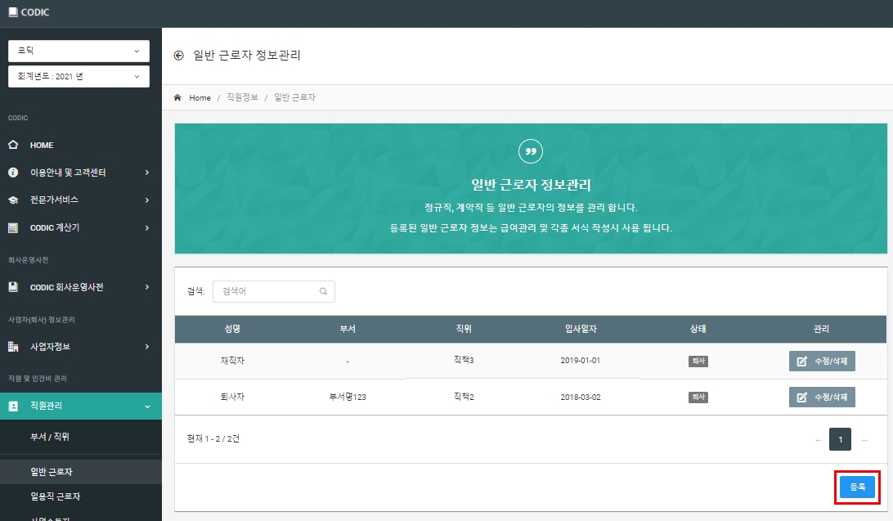893x521 pixels.
Task: Collapse the 직원관리 menu
Action: coord(81,406)
